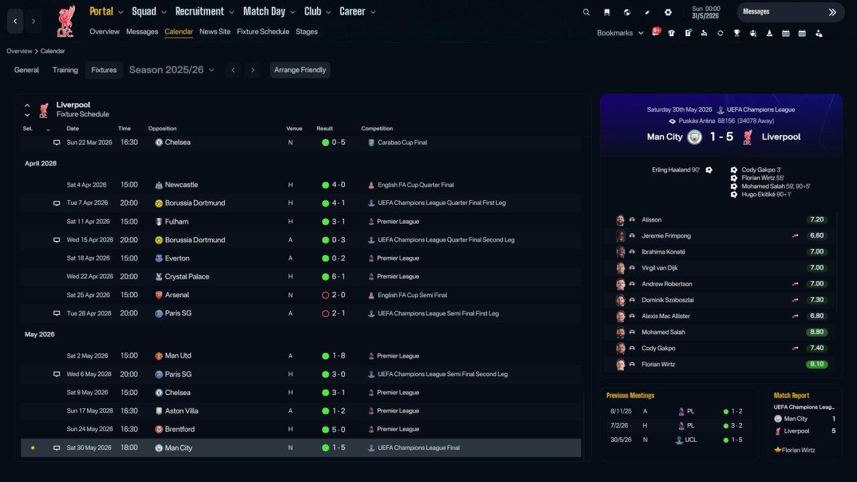Viewport: 857px width, 482px height.
Task: Click the TV icon on the 30 May fixture
Action: tap(57, 448)
